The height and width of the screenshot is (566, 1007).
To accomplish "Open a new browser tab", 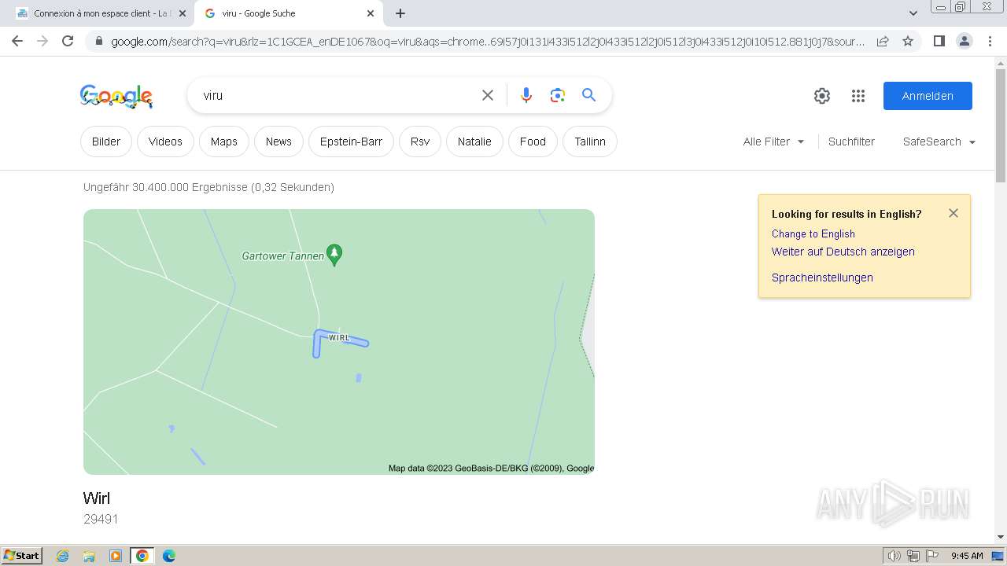I will [400, 13].
